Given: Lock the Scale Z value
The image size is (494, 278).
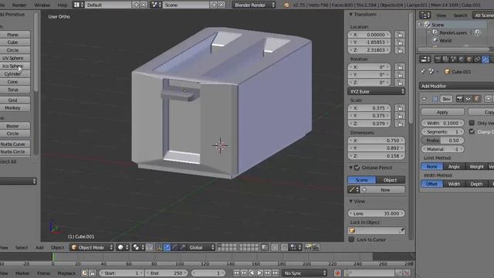Looking at the screenshot, I should (x=400, y=124).
